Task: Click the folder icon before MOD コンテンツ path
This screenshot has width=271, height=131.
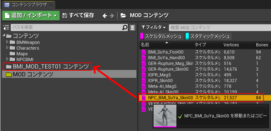Action: pos(124,16)
